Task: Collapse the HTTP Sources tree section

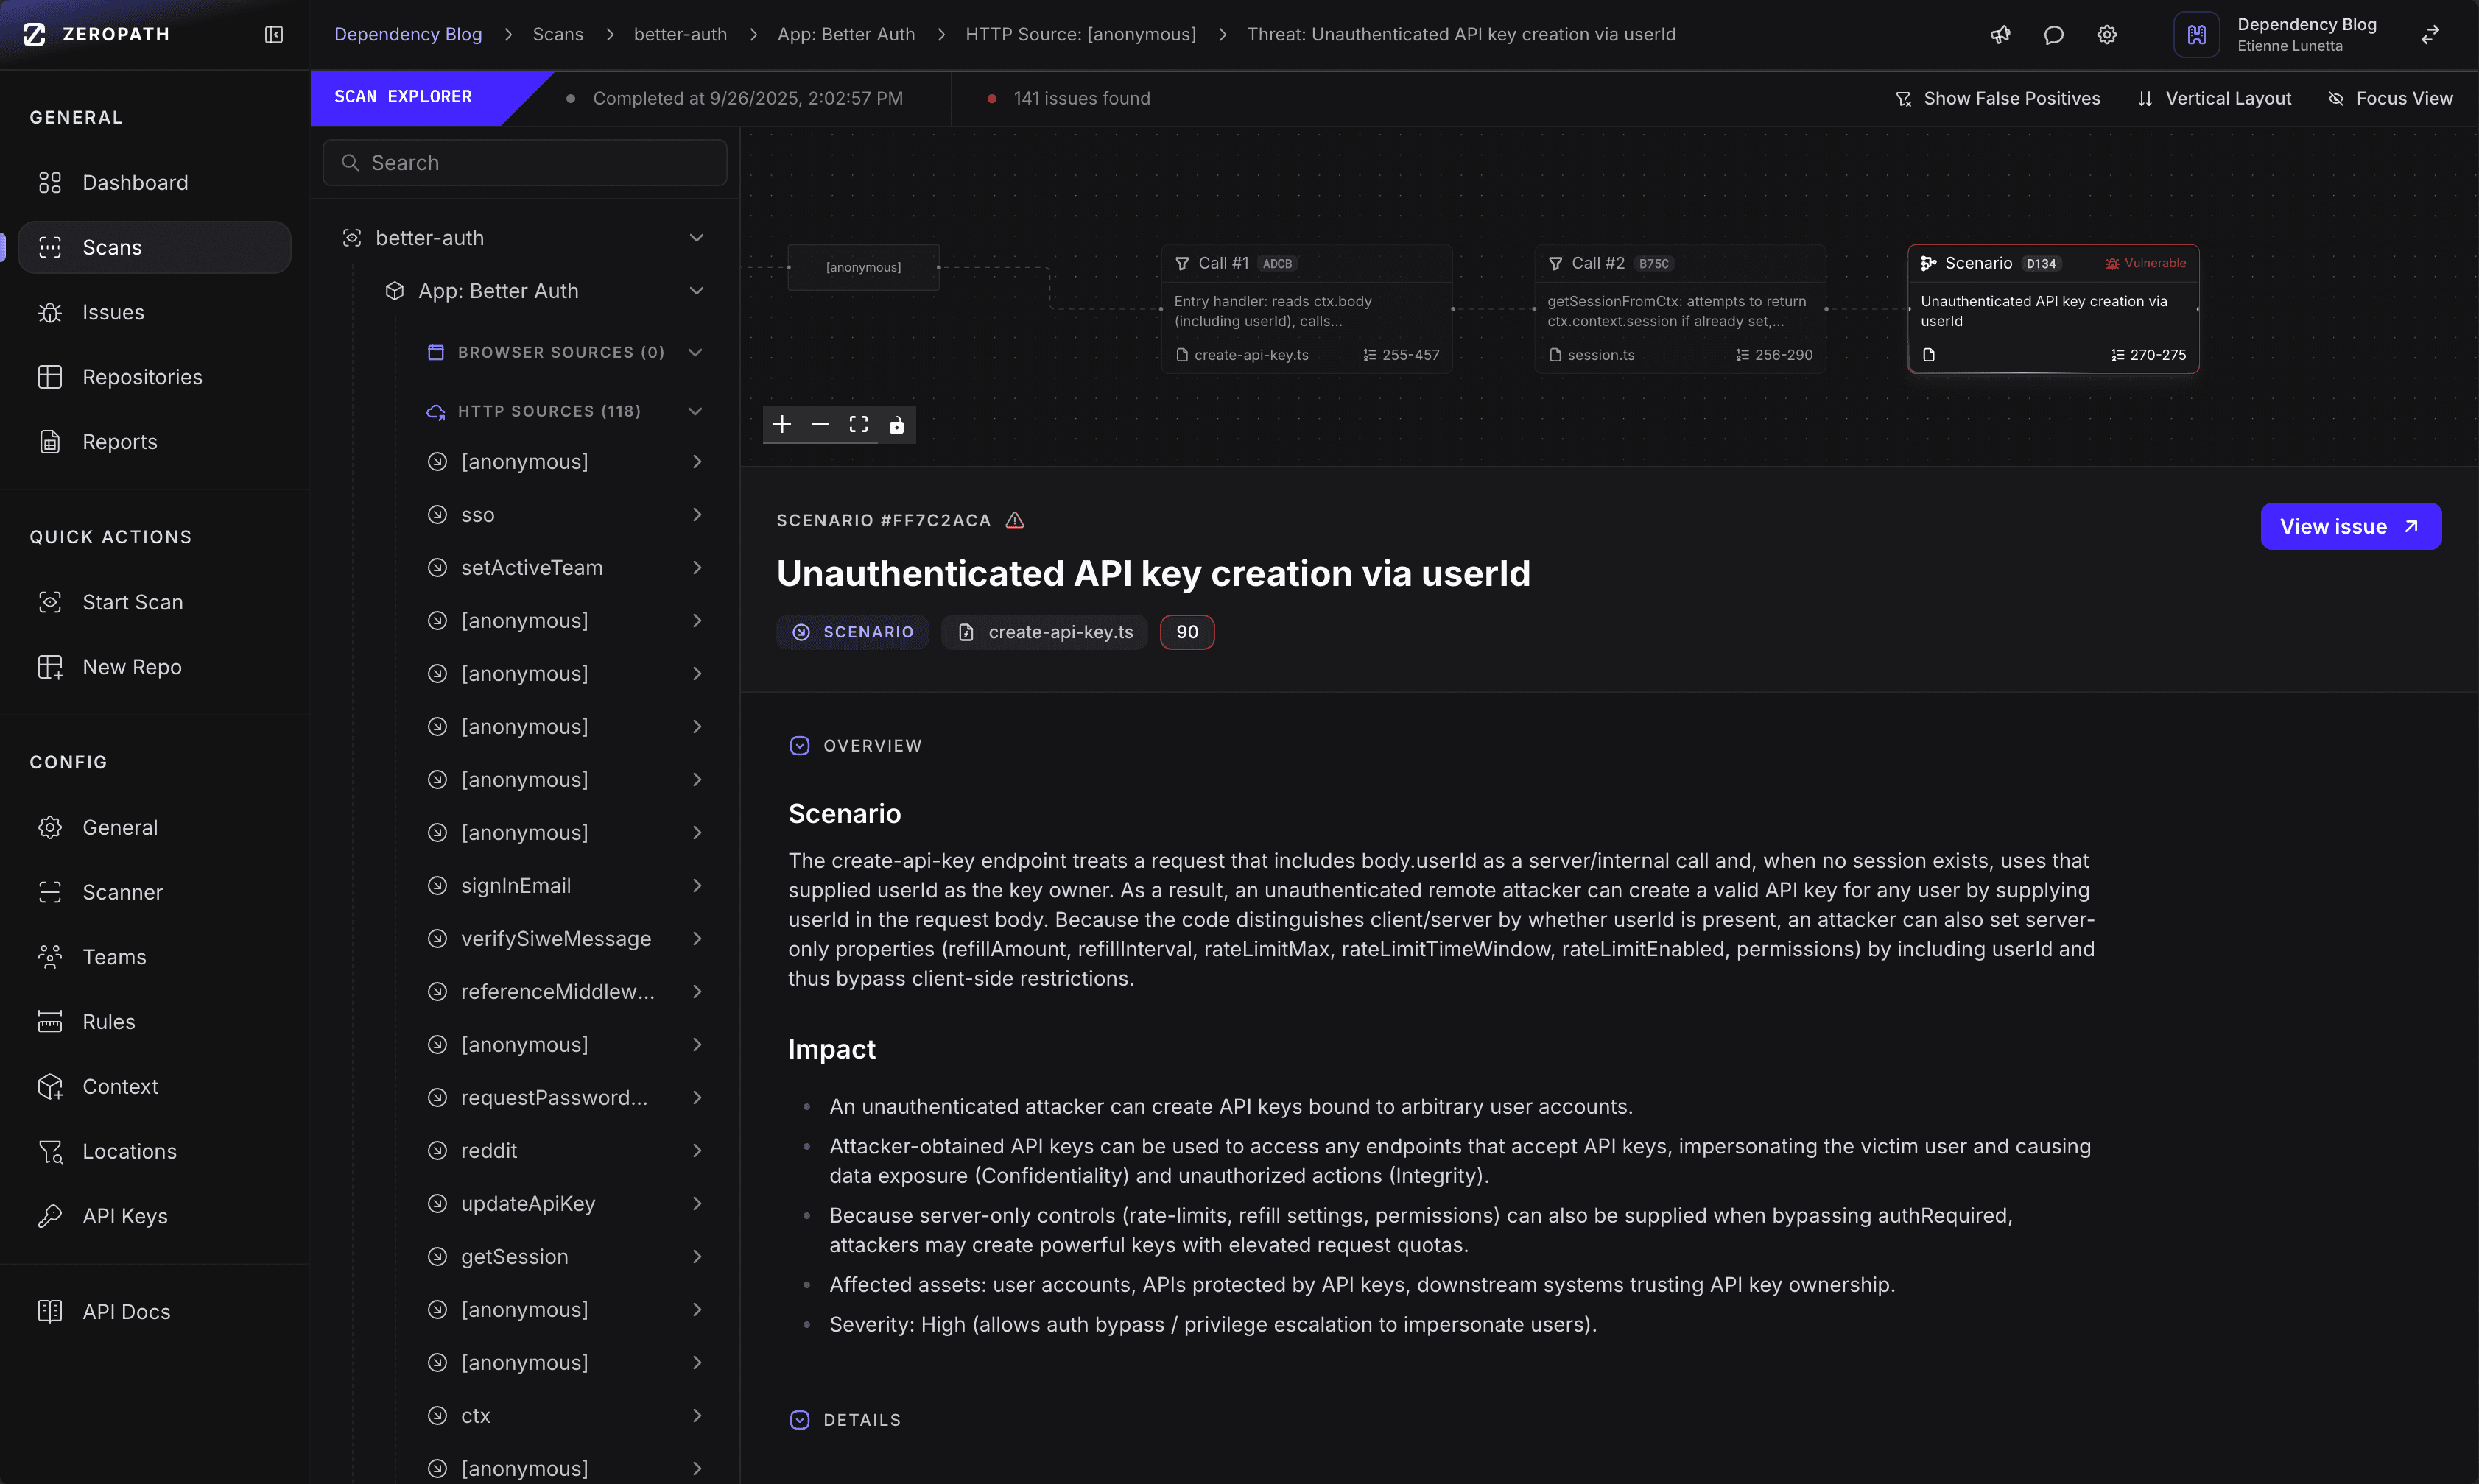Action: [696, 411]
